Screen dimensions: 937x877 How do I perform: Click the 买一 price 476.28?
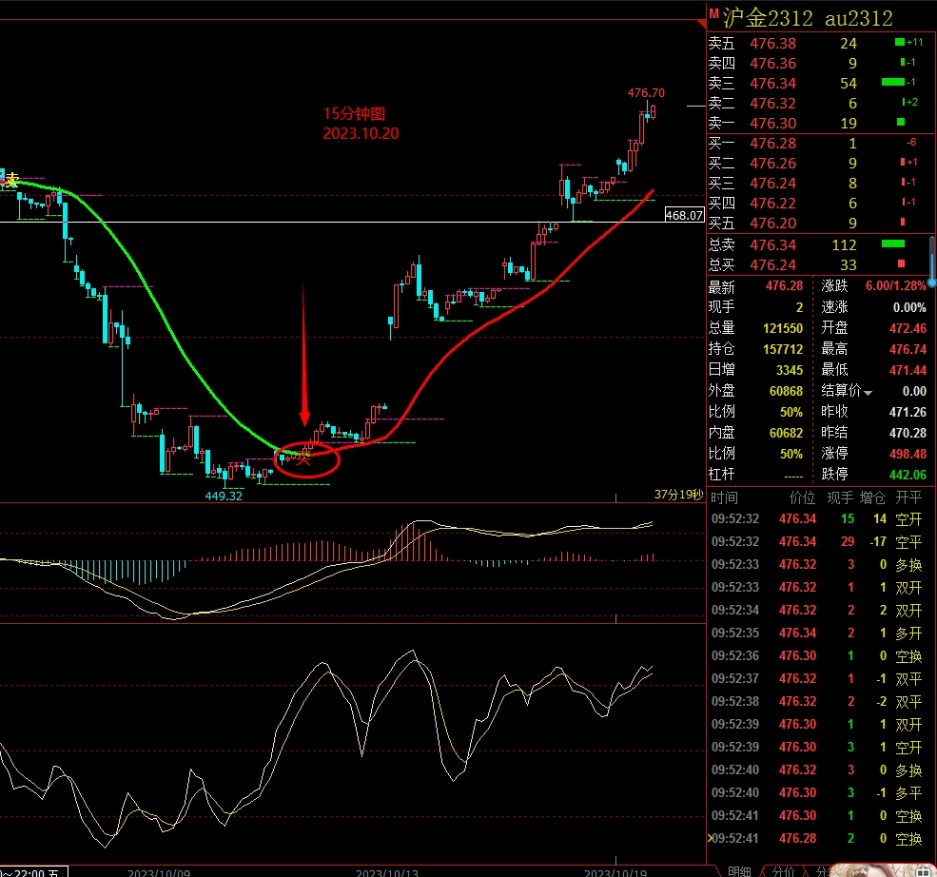[773, 143]
